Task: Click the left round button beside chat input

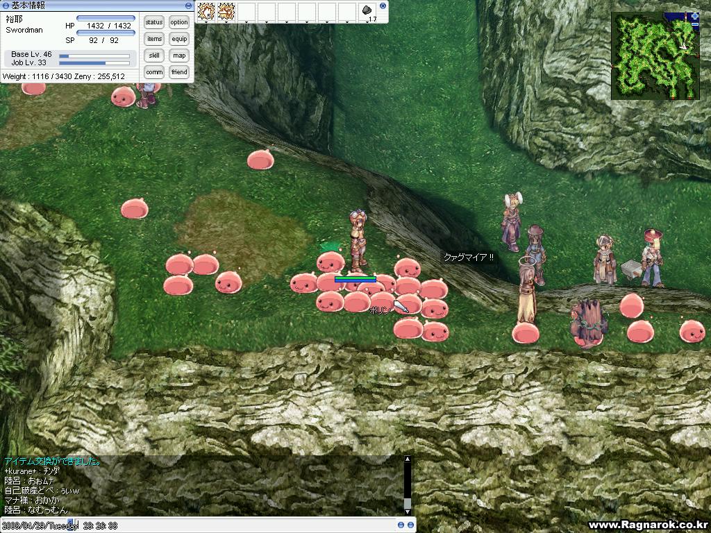Action: tap(401, 525)
